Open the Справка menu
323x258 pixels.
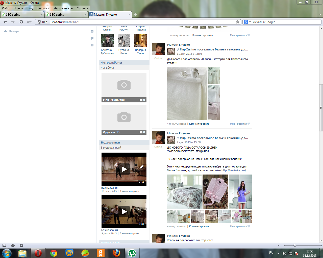[x=83, y=8]
